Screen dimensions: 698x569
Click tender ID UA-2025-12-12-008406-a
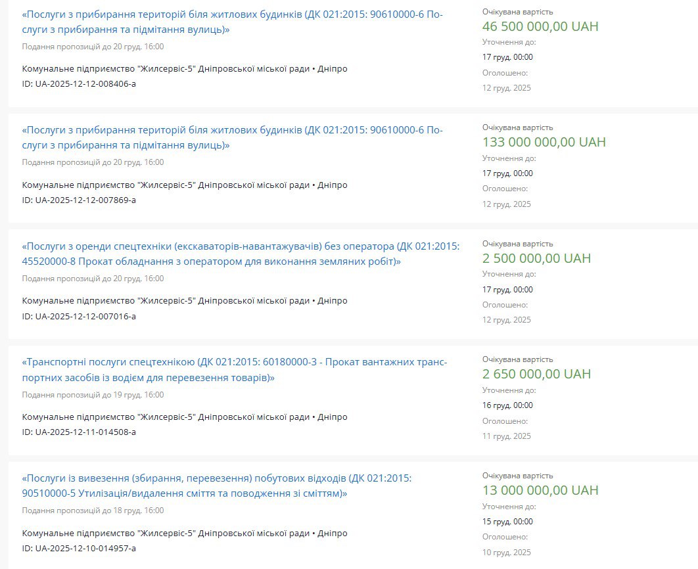click(79, 83)
